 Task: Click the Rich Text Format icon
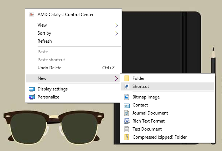[127, 121]
